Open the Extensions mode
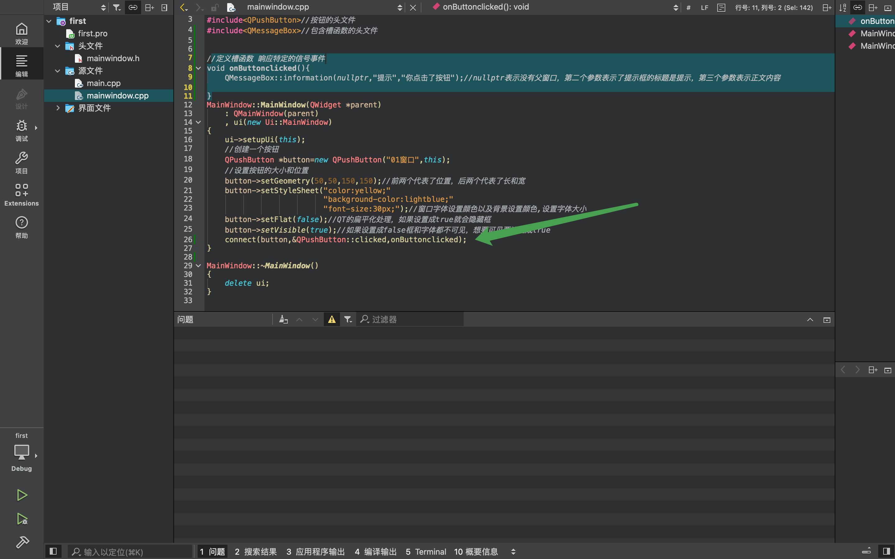The height and width of the screenshot is (559, 895). pyautogui.click(x=21, y=195)
